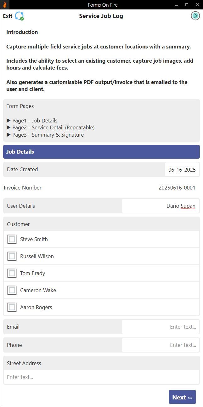This screenshot has height=407, width=203.
Task: Open next page via green arrow icon
Action: [195, 16]
